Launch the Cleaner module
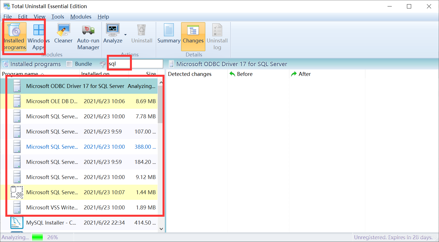Screen dimensions: 439x242 coord(63,34)
